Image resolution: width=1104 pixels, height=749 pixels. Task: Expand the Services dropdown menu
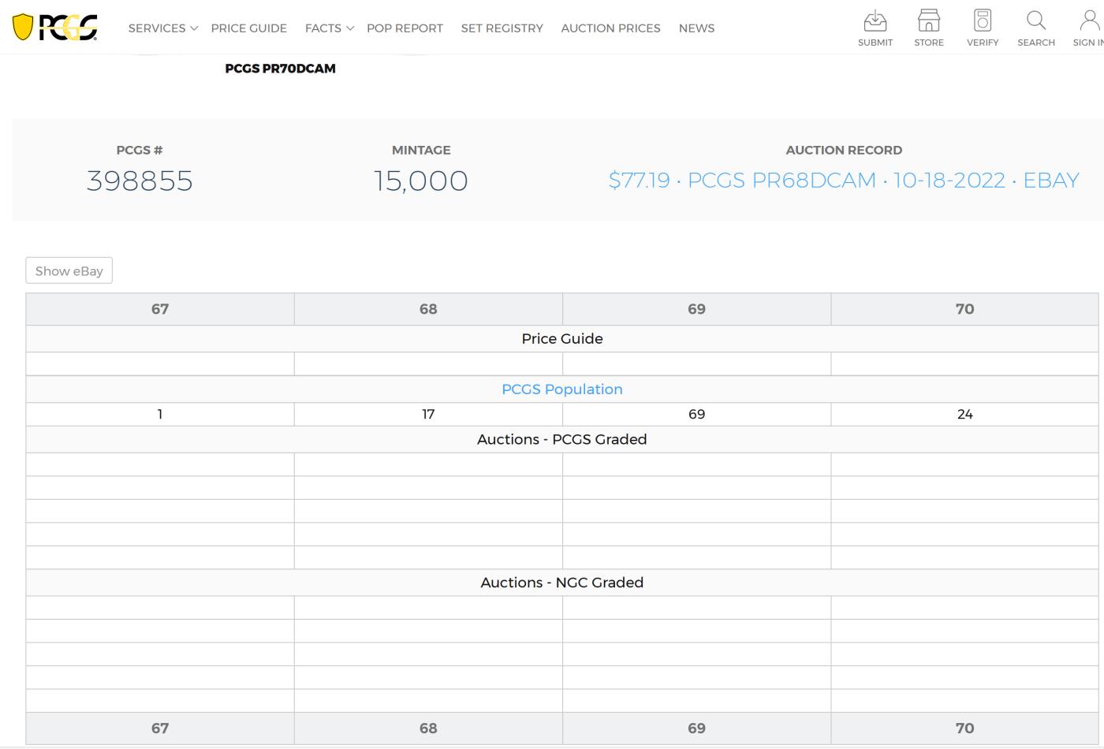162,28
